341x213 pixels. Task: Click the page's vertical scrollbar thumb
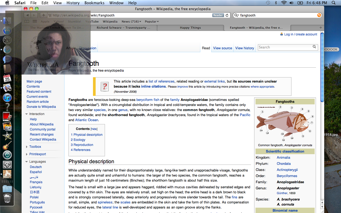pos(322,67)
